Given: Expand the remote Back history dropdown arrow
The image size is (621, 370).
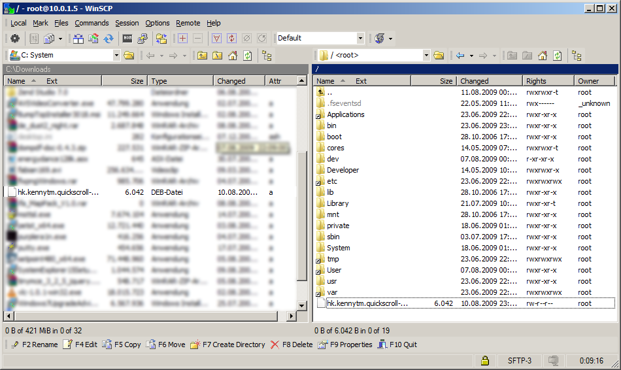Looking at the screenshot, I should [471, 56].
